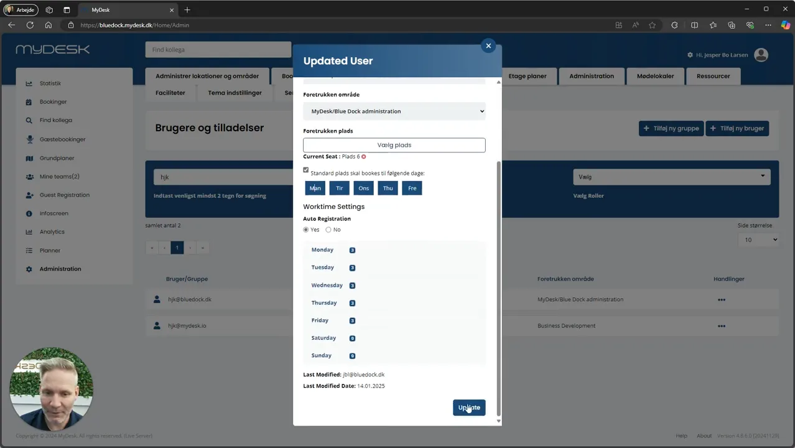This screenshot has width=795, height=448.
Task: Toggle the Man day button
Action: 315,188
